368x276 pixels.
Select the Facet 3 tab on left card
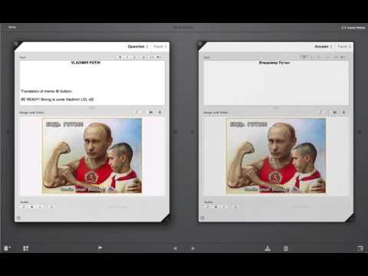click(x=159, y=47)
